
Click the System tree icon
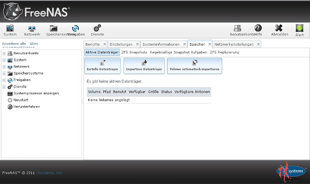pyautogui.click(x=10, y=60)
